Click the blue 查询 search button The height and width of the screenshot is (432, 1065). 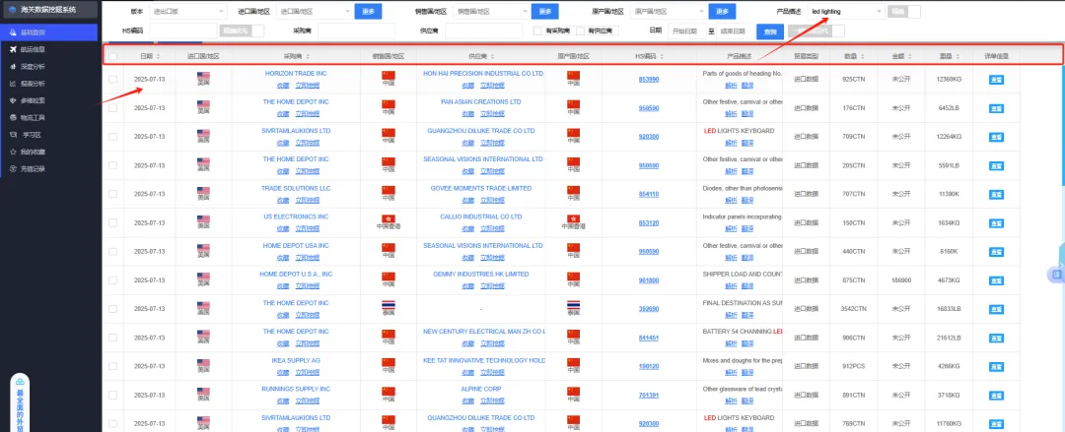click(769, 31)
